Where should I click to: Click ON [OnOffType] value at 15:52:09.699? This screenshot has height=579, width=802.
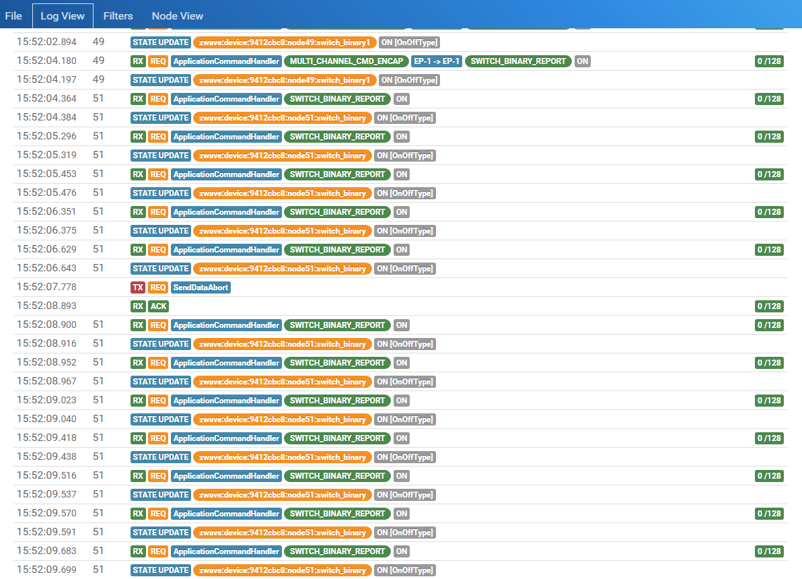405,570
